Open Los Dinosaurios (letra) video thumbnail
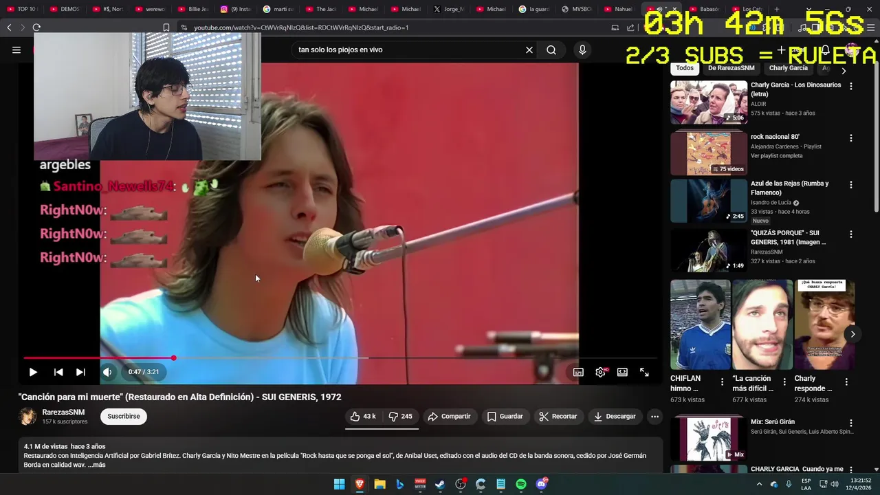880x495 pixels. pyautogui.click(x=709, y=102)
